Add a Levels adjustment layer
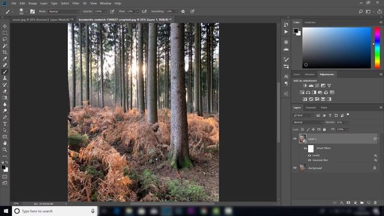Image resolution: width=384 pixels, height=216 pixels. pos(311,85)
